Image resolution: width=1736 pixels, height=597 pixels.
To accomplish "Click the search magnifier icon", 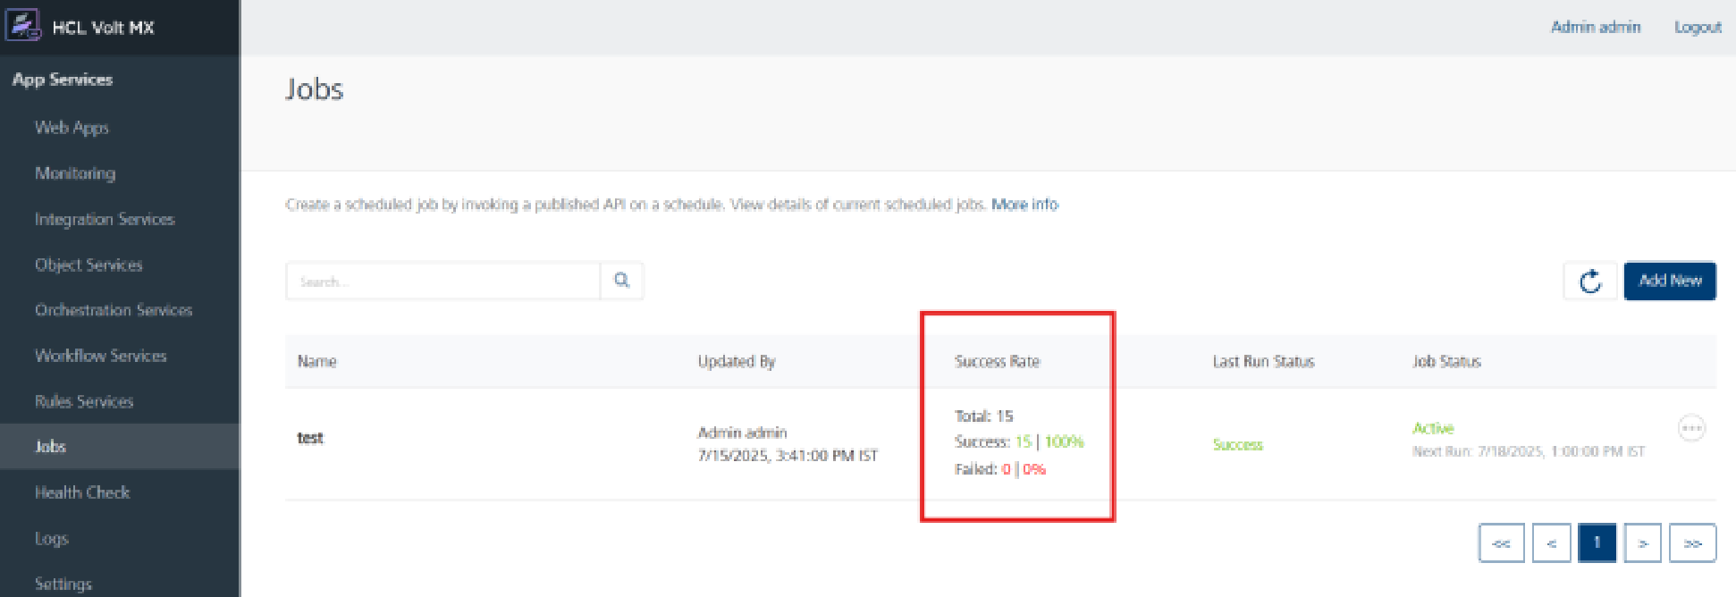I will [622, 281].
